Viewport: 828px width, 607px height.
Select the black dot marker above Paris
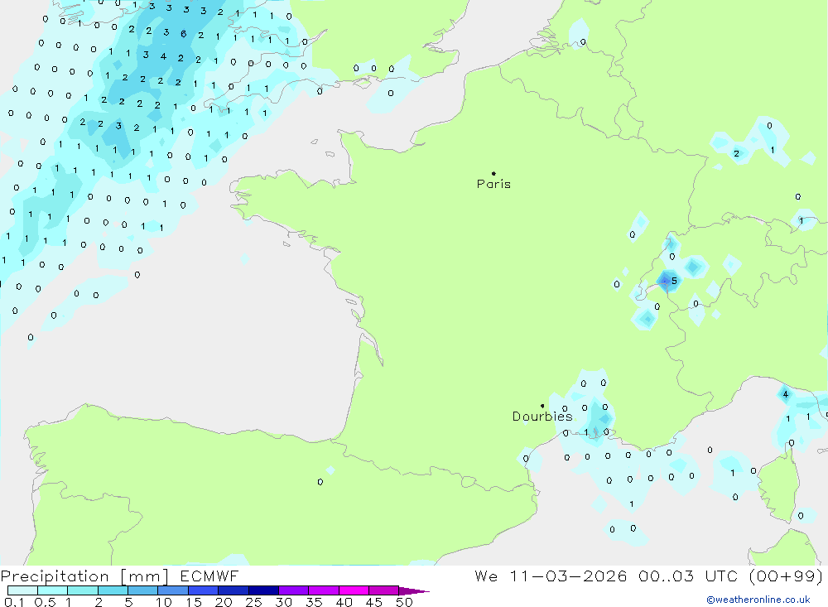(x=493, y=173)
